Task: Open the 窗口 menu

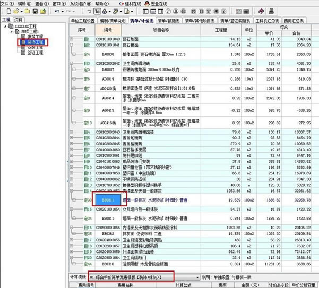Action: click(x=59, y=4)
